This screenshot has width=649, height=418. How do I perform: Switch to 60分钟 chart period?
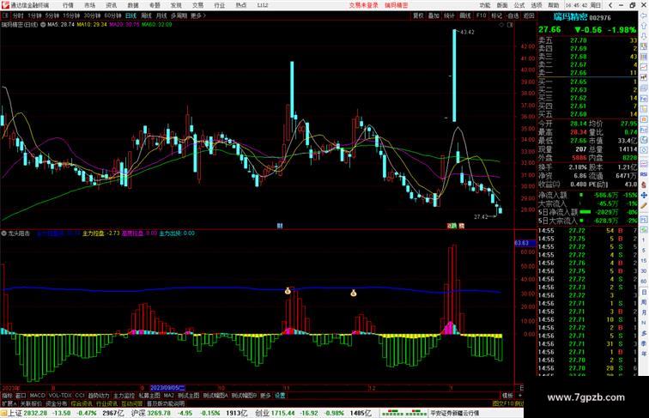(112, 15)
